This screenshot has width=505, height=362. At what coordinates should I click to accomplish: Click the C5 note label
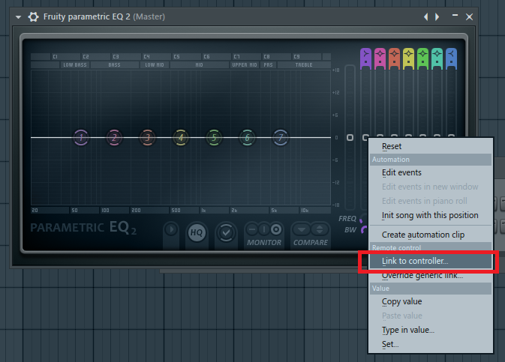pyautogui.click(x=177, y=57)
